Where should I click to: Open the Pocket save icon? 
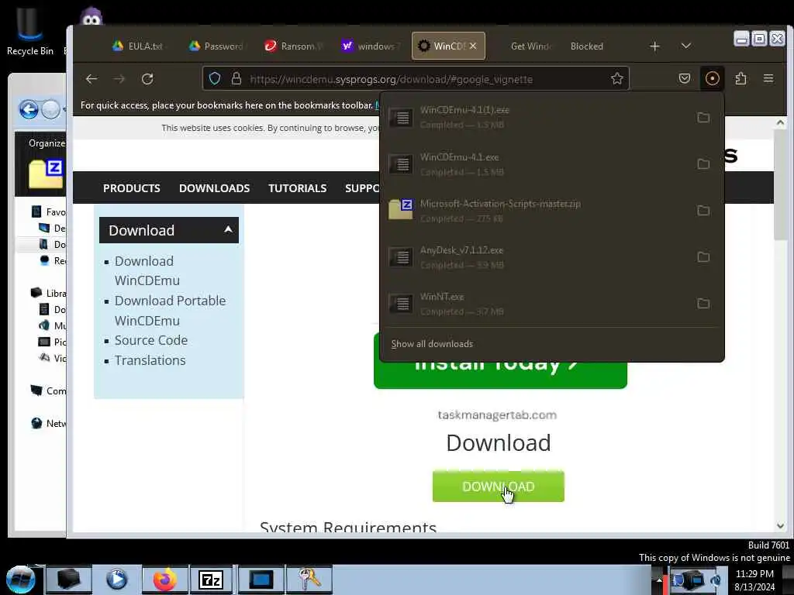click(x=684, y=78)
